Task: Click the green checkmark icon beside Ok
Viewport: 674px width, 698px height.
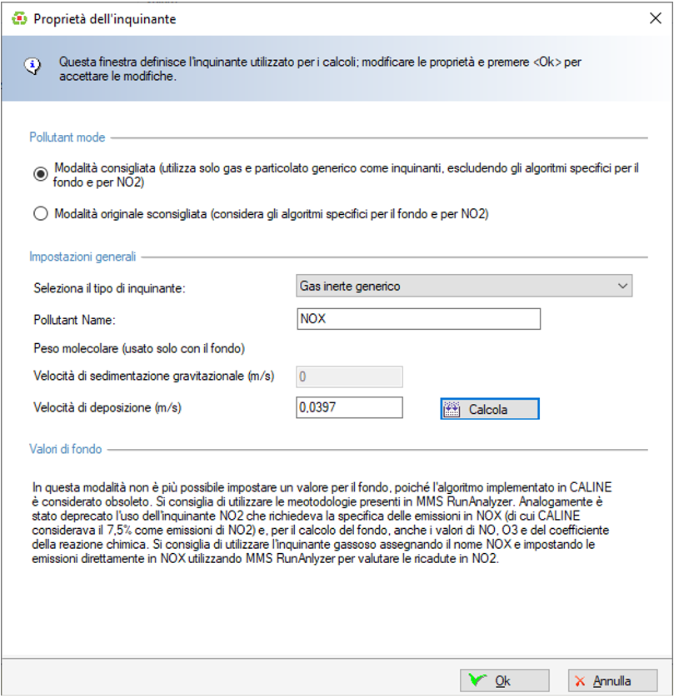Action: pyautogui.click(x=477, y=681)
